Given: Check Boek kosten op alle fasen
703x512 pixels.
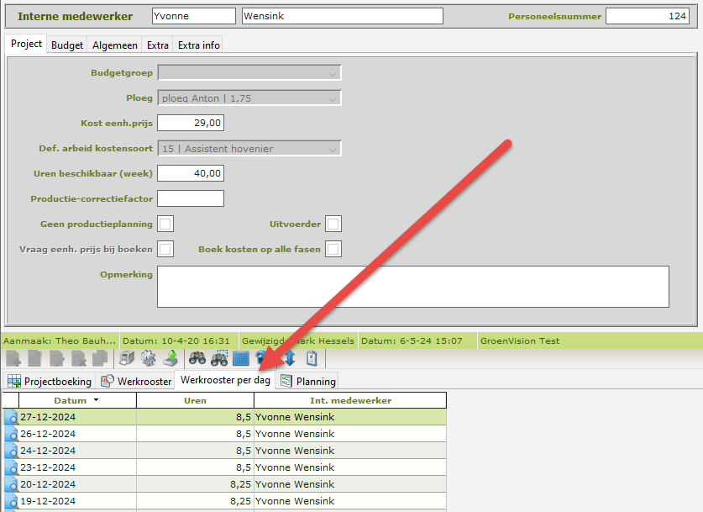Looking at the screenshot, I should (x=333, y=249).
